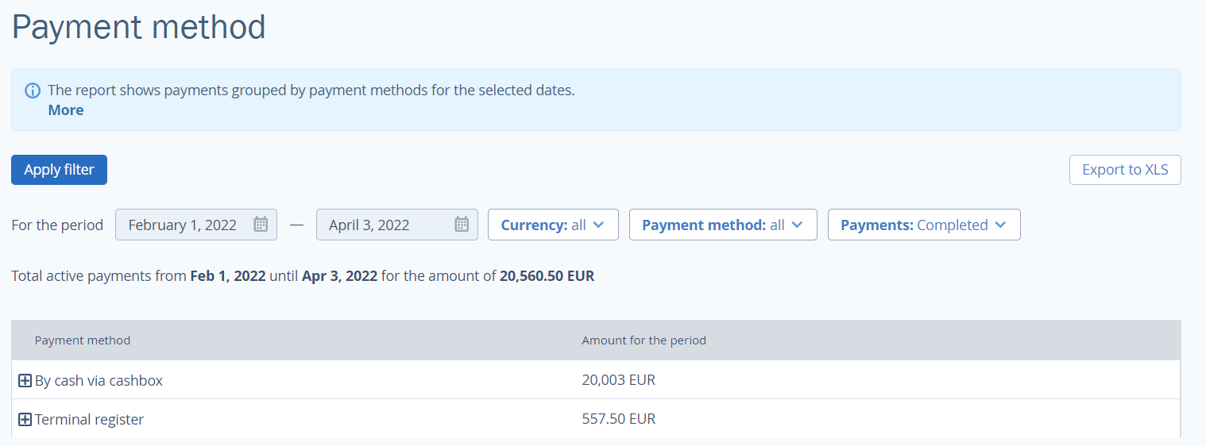Open the Payment method filter dropdown
Image resolution: width=1206 pixels, height=446 pixels.
(723, 225)
